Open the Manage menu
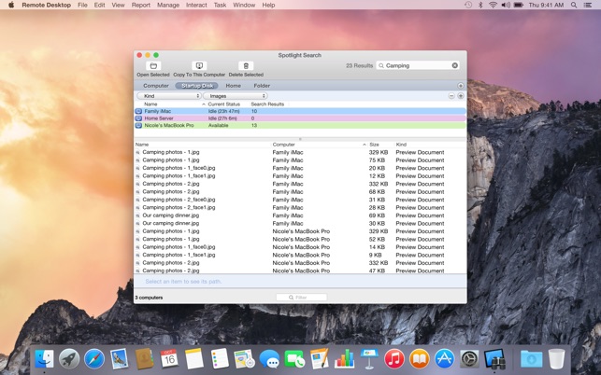Viewport: 601px width, 375px height. [168, 6]
